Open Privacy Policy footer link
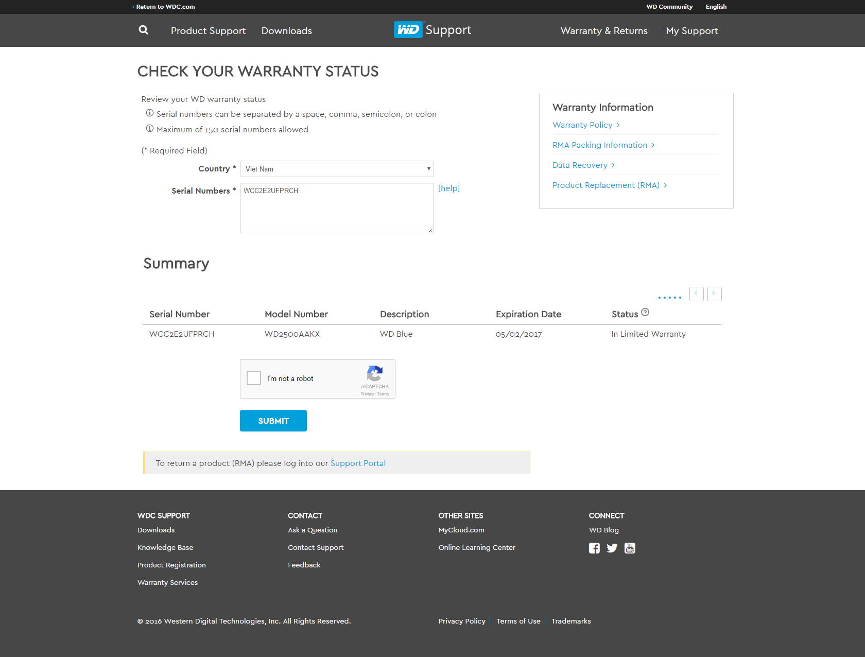 462,621
